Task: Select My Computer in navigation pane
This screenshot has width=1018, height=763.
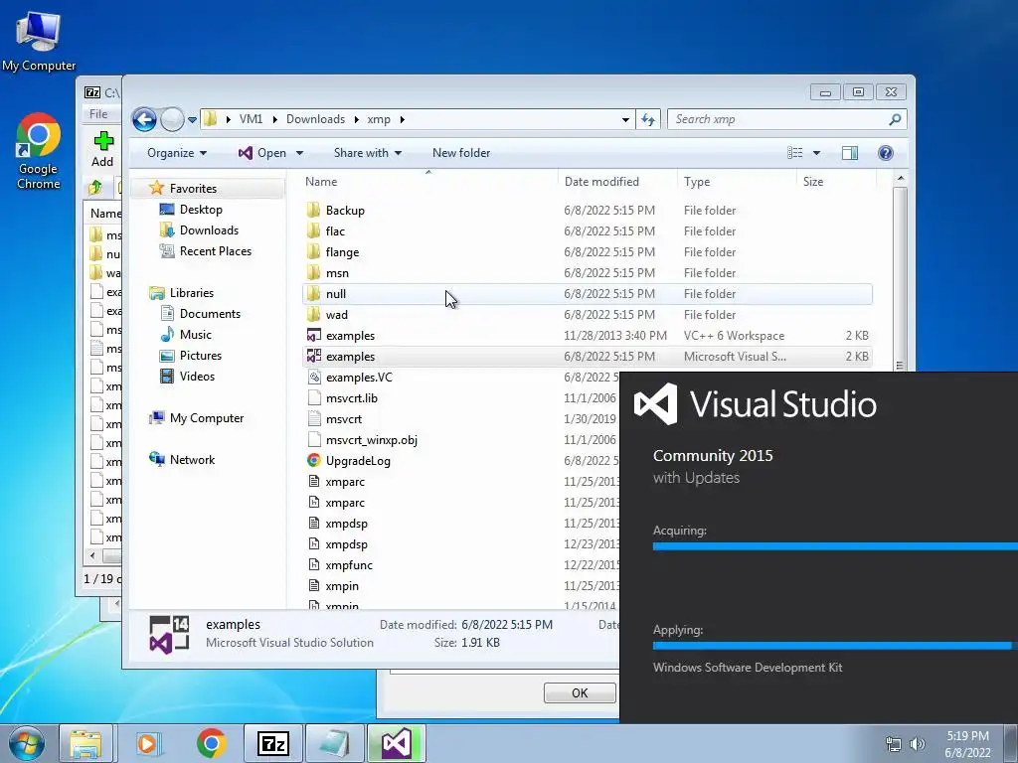Action: [x=207, y=418]
